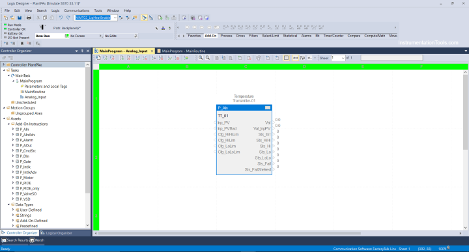Click the Print icon
The height and width of the screenshot is (252, 469).
(29, 18)
